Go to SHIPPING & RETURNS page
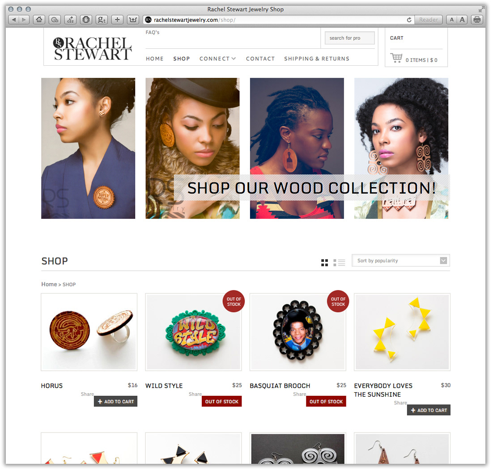The height and width of the screenshot is (471, 493). (x=317, y=59)
